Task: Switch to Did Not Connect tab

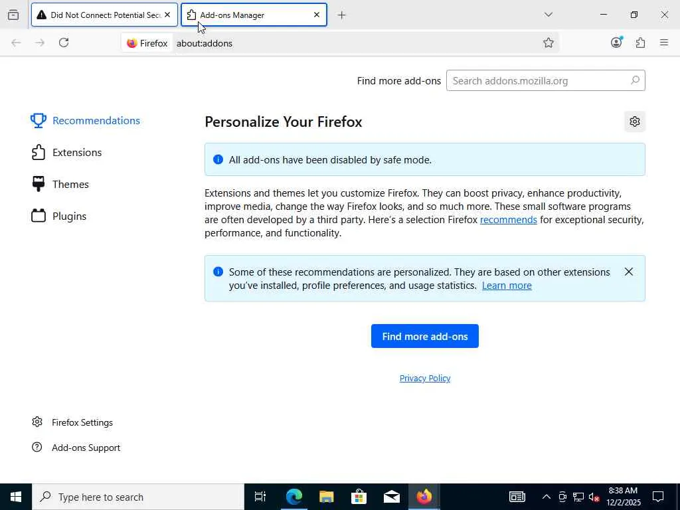Action: point(104,15)
